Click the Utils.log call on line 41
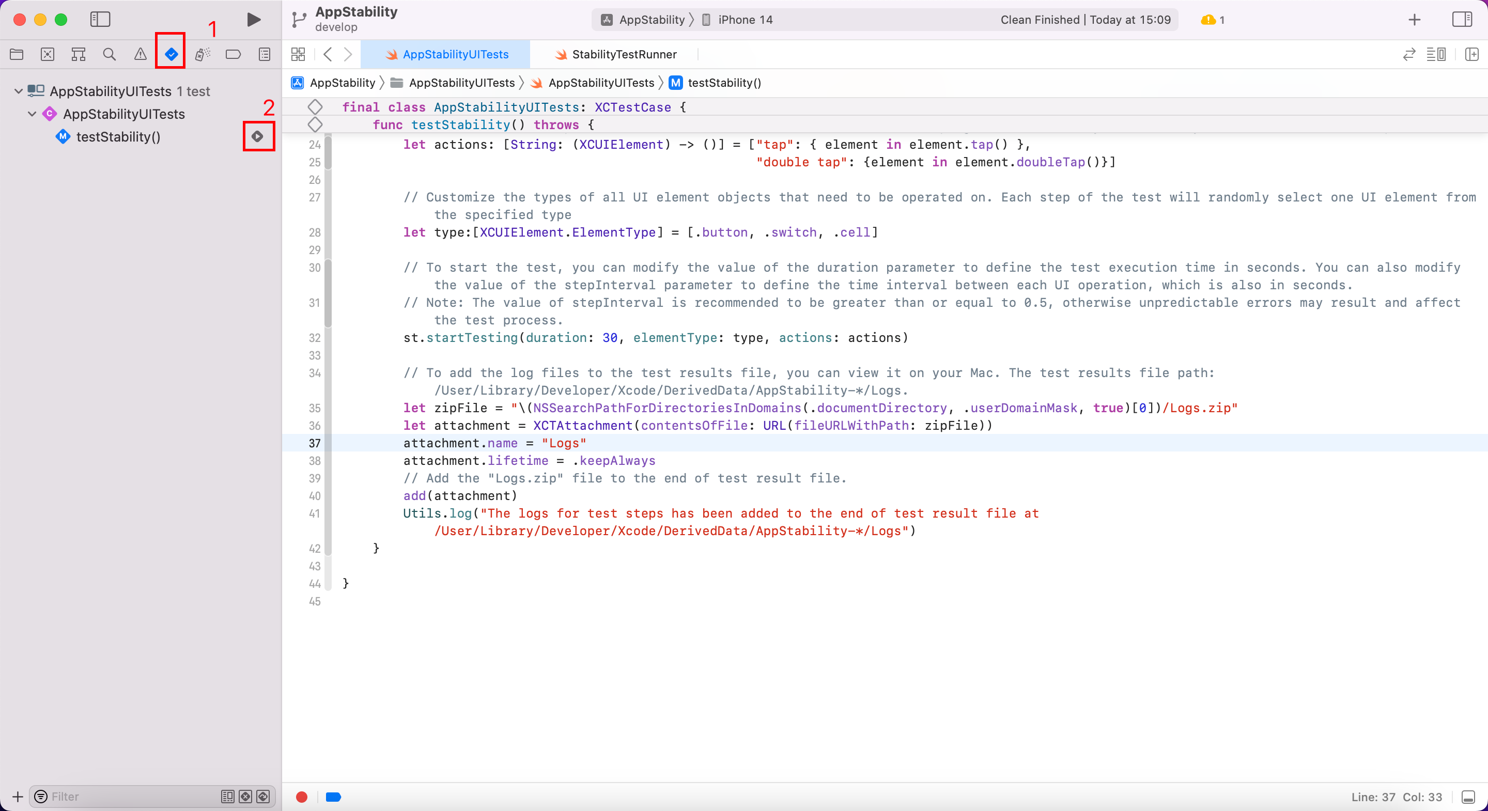The image size is (1488, 811). (x=437, y=513)
